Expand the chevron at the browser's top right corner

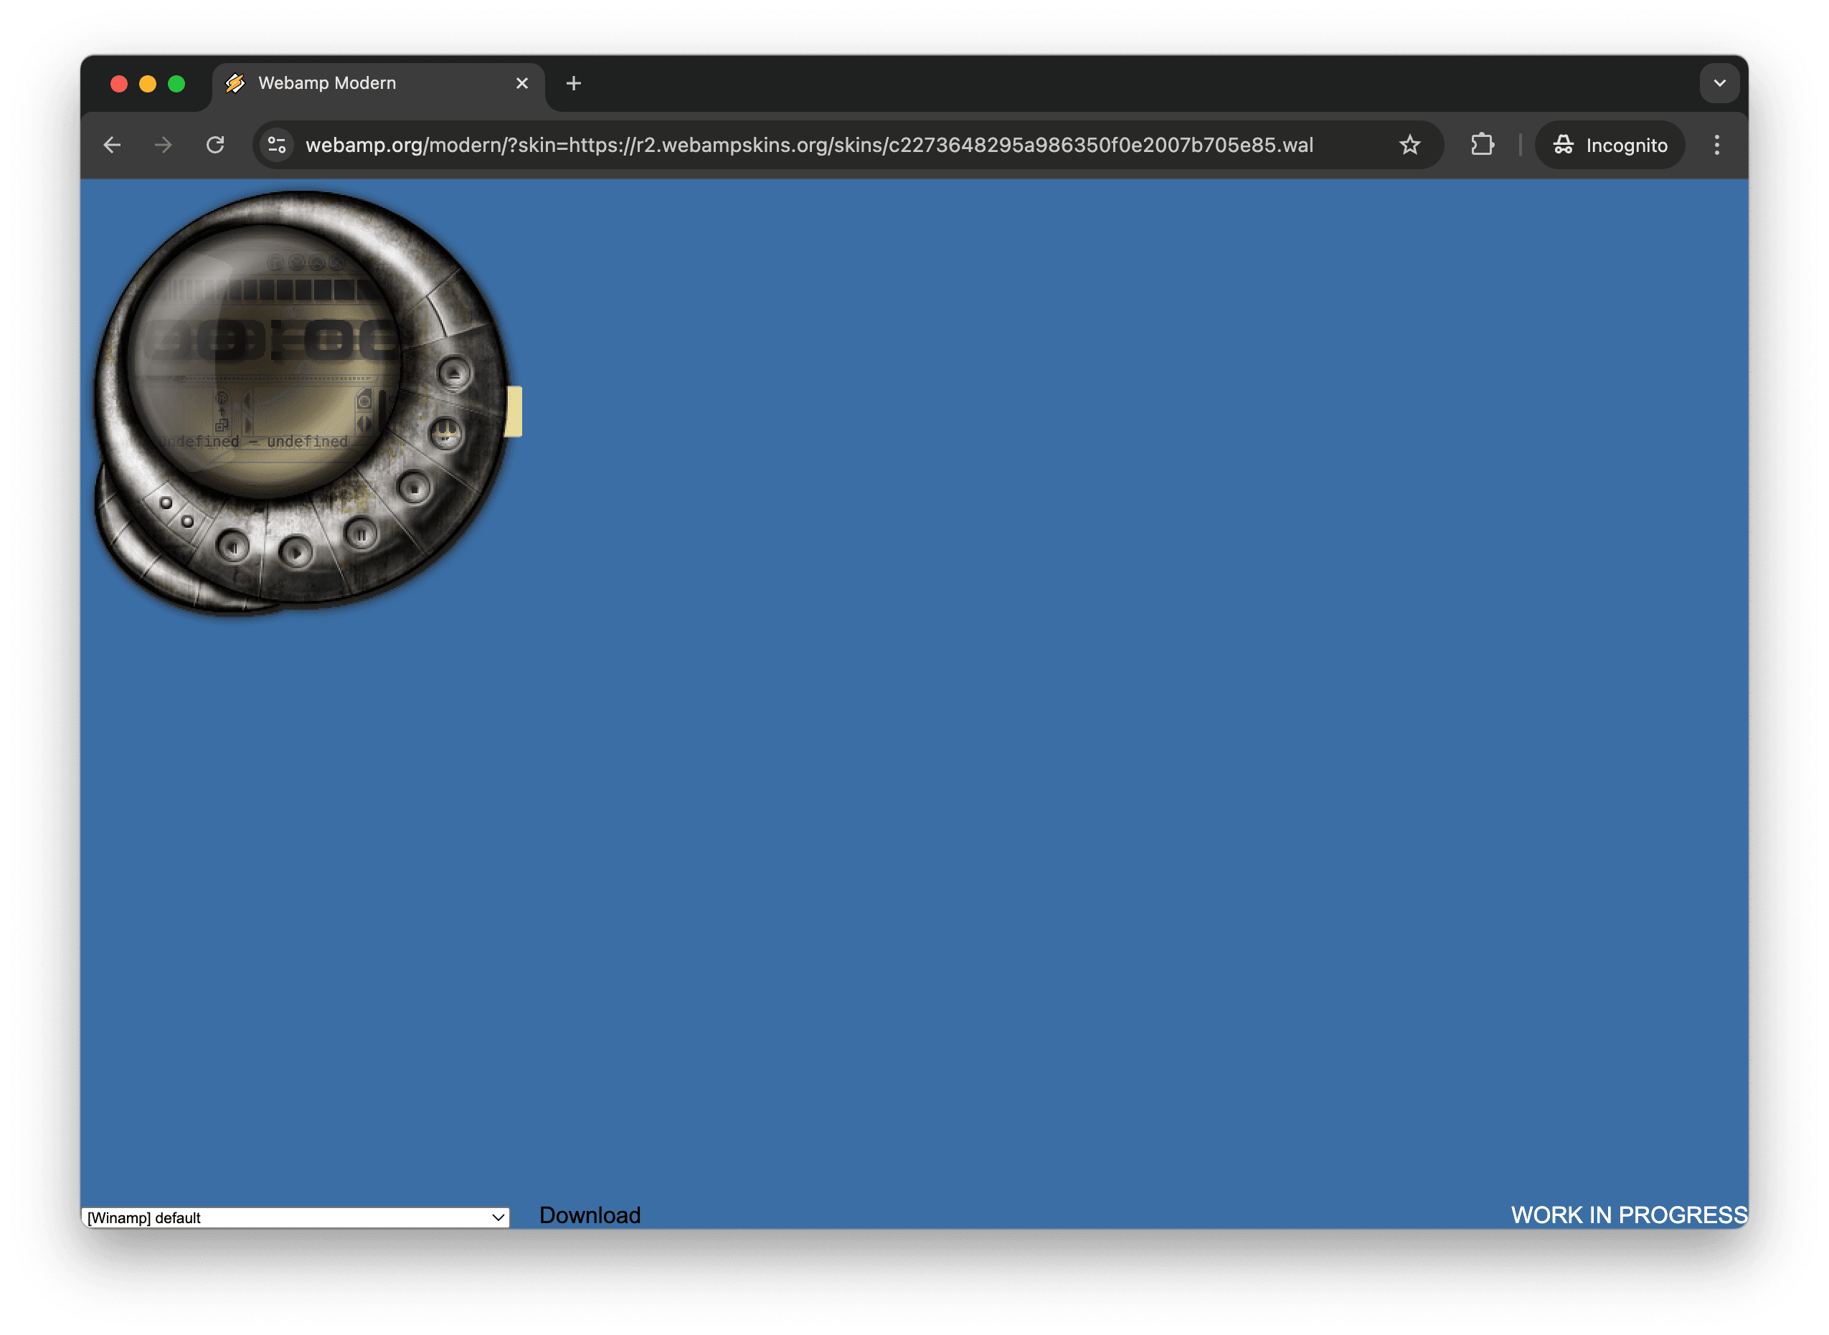click(x=1720, y=82)
